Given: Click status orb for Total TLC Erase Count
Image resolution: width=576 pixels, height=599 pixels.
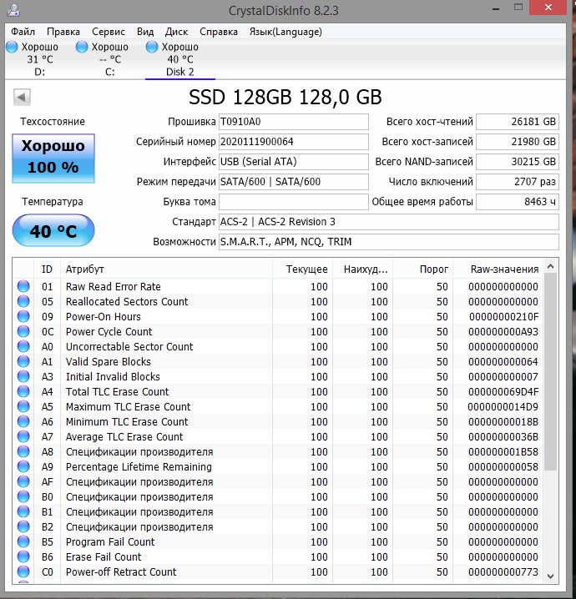Looking at the screenshot, I should 23,392.
